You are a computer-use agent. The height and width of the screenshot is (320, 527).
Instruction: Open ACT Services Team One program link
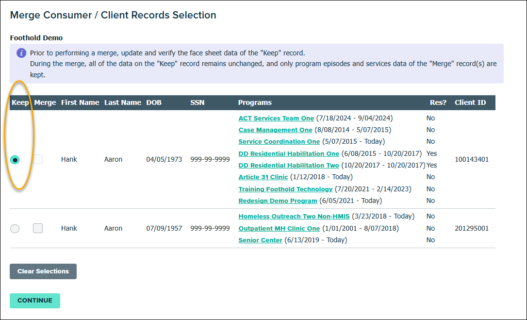click(276, 118)
